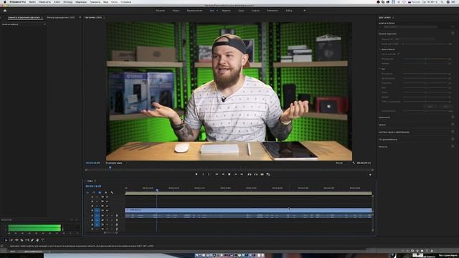
Task: Select the Slip tool
Action: pyautogui.click(x=27, y=240)
